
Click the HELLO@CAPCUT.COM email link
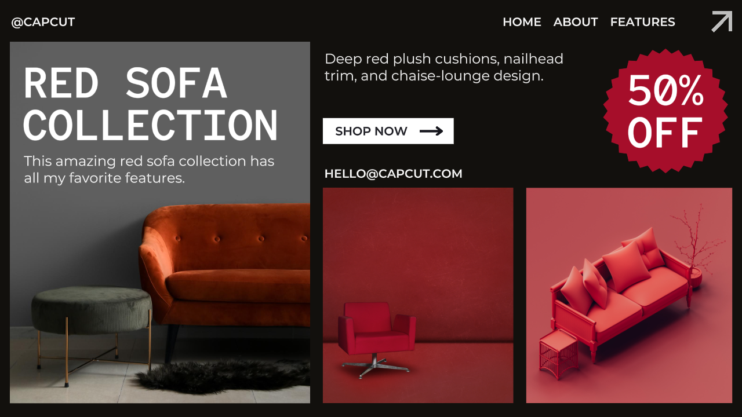pos(393,174)
